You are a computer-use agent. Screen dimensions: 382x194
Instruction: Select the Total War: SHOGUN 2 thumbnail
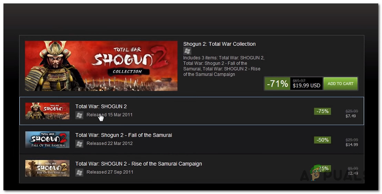[x=47, y=111]
